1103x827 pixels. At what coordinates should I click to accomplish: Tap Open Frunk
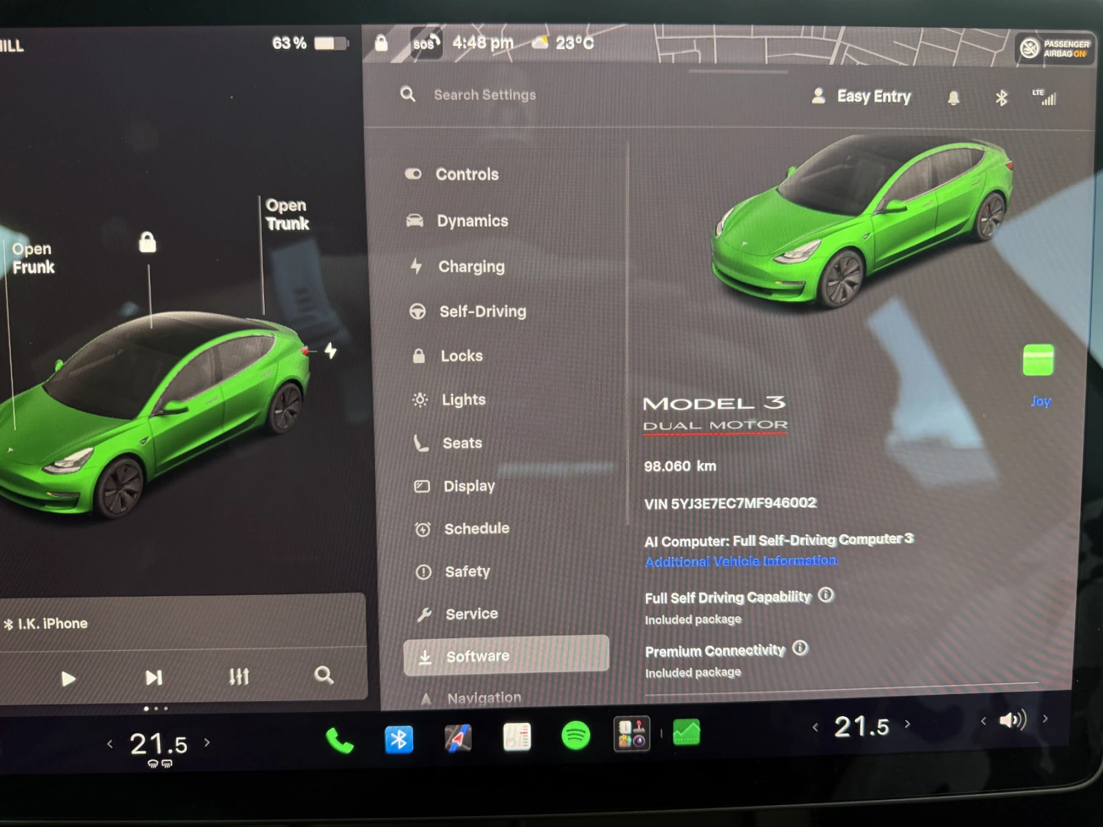click(x=32, y=258)
